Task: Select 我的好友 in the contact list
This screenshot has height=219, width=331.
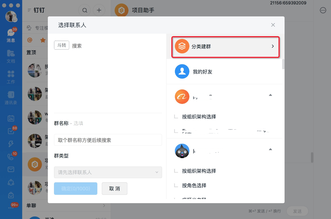Action: click(225, 71)
